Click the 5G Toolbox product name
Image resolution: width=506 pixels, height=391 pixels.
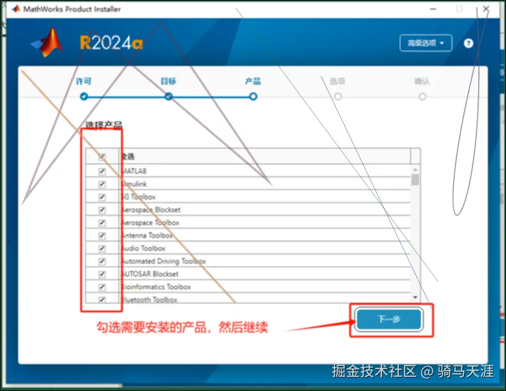point(139,197)
